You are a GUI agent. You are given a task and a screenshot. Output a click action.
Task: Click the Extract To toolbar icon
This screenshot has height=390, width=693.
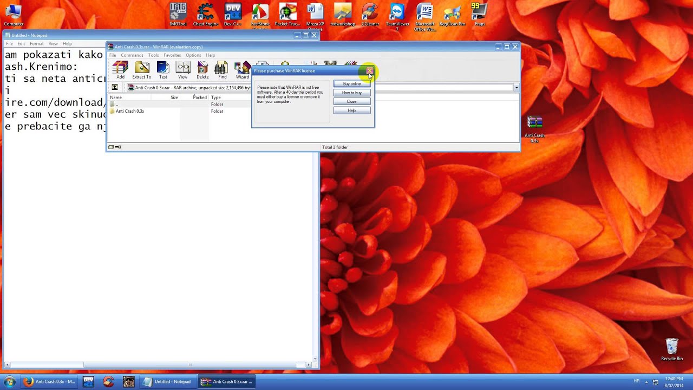click(142, 70)
